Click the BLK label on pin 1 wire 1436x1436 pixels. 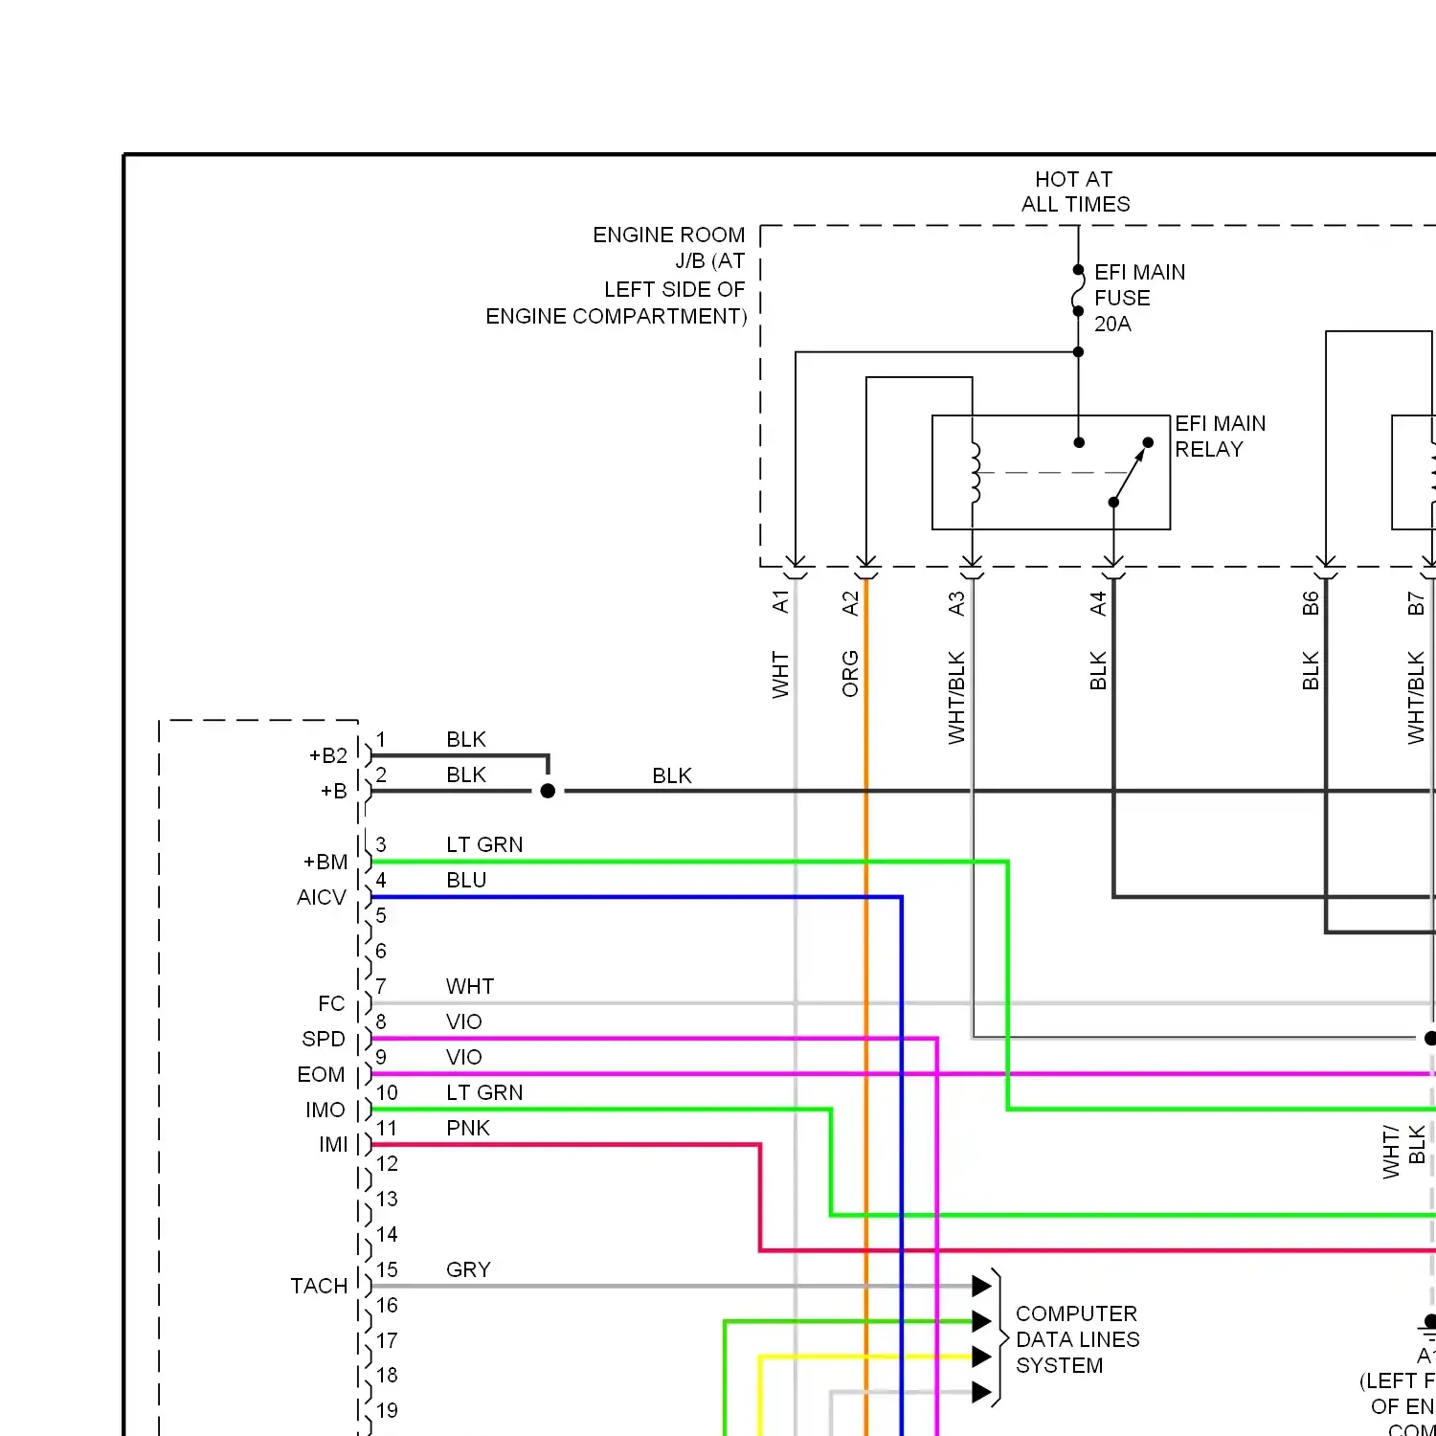point(466,739)
